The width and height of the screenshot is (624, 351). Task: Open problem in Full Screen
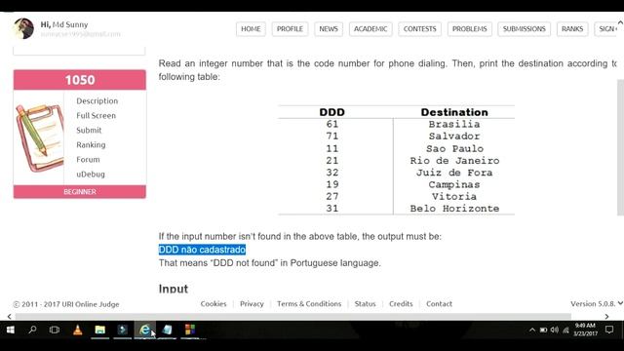coord(96,116)
